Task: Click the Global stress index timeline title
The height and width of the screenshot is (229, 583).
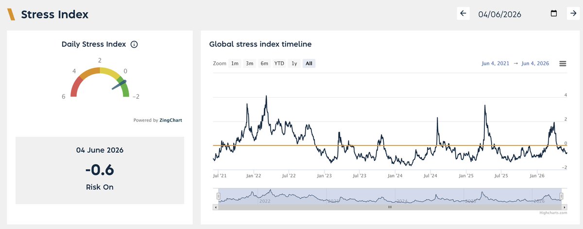Action: click(260, 44)
